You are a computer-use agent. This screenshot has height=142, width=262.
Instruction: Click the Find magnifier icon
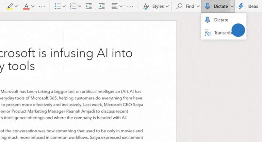179,6
